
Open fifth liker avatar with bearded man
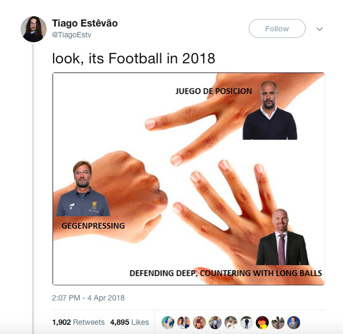(x=231, y=322)
